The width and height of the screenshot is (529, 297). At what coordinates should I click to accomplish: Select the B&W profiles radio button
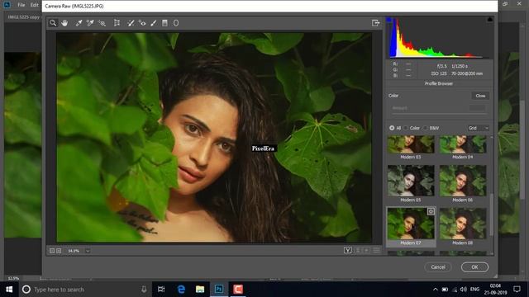pyautogui.click(x=426, y=128)
